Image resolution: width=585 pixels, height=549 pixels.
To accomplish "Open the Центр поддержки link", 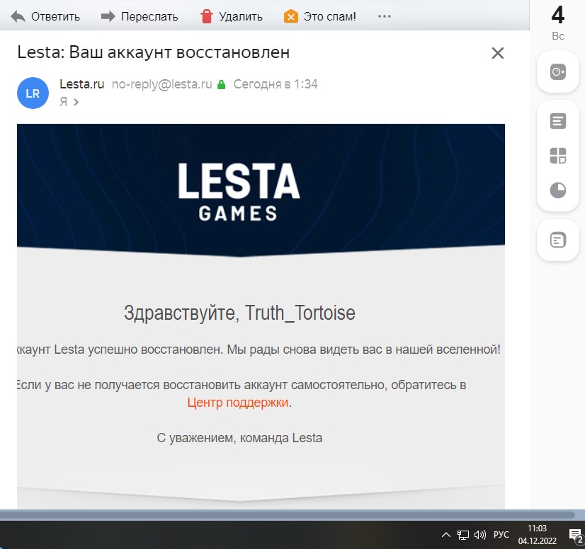I will point(238,403).
